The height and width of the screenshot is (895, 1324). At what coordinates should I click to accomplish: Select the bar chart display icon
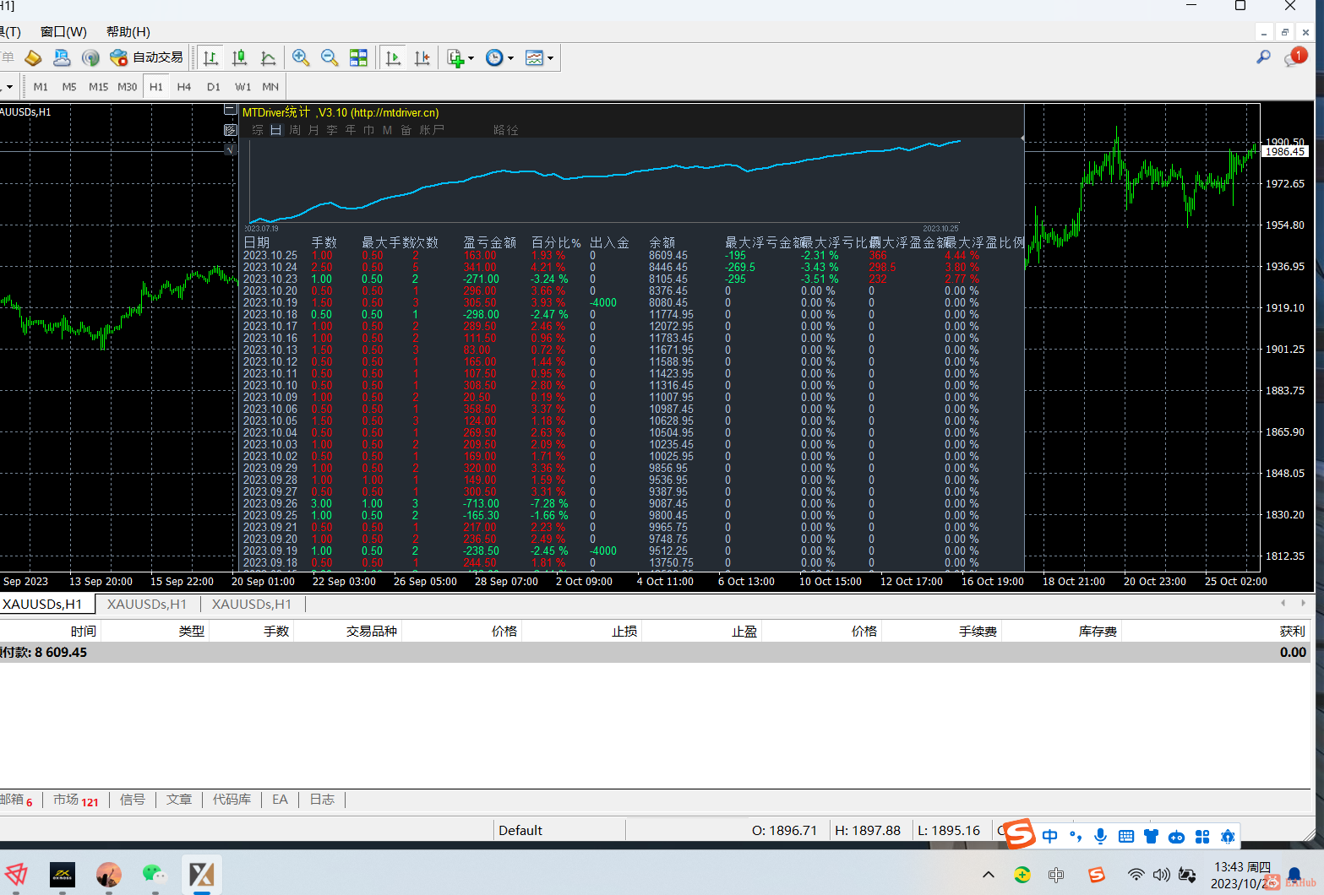pos(211,57)
